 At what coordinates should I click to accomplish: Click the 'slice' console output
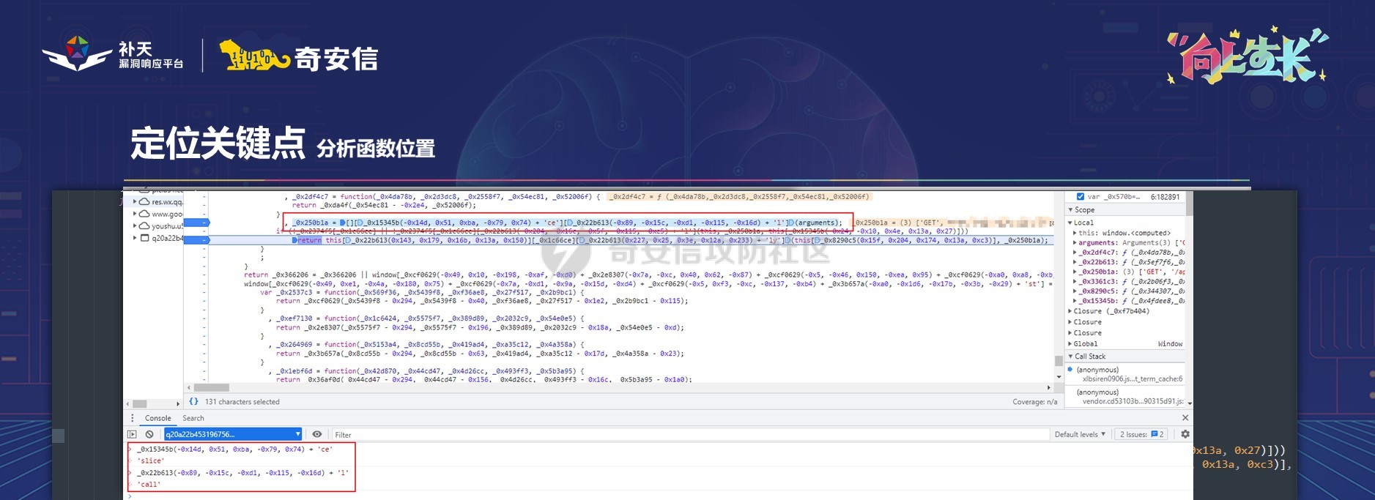151,460
